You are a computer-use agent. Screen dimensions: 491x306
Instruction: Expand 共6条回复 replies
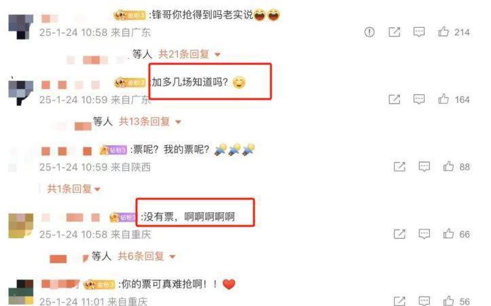(147, 256)
